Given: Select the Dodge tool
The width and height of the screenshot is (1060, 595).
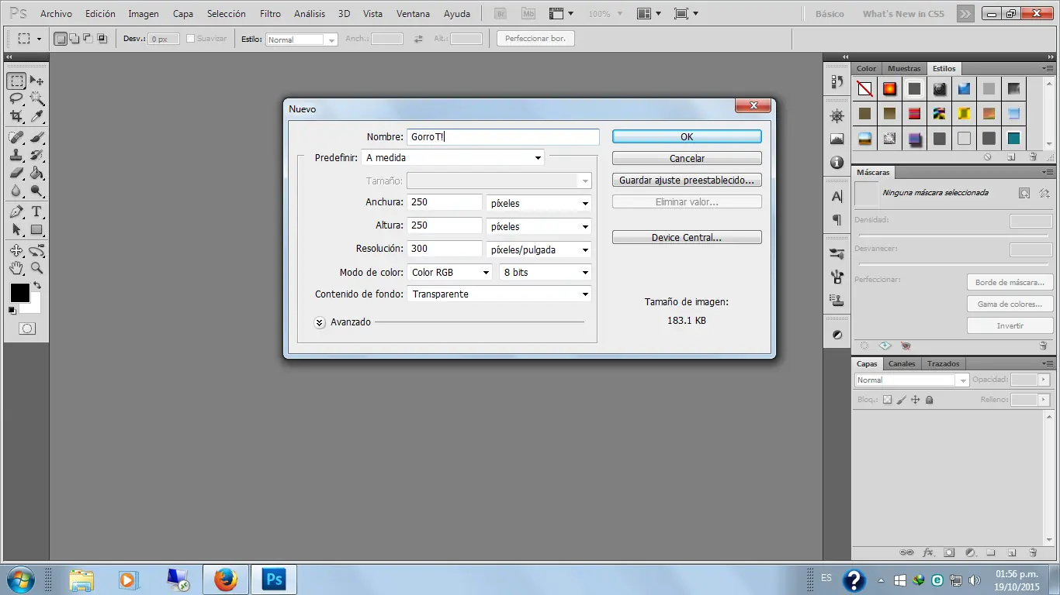Looking at the screenshot, I should pyautogui.click(x=36, y=191).
